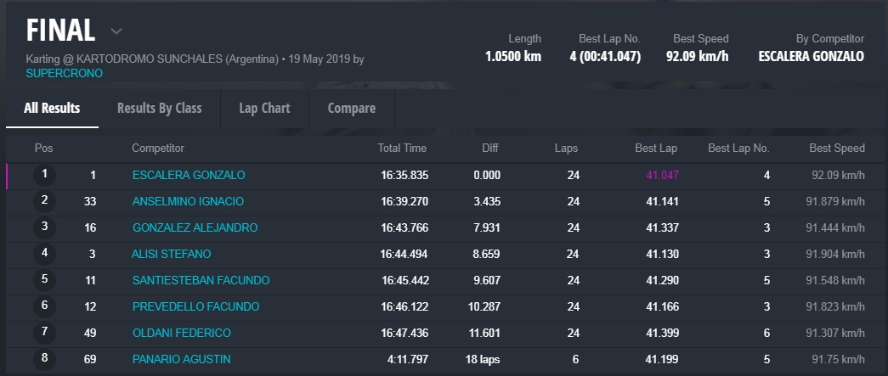View SANTIESTEBAN FACUNDO's results
888x376 pixels.
pyautogui.click(x=201, y=280)
